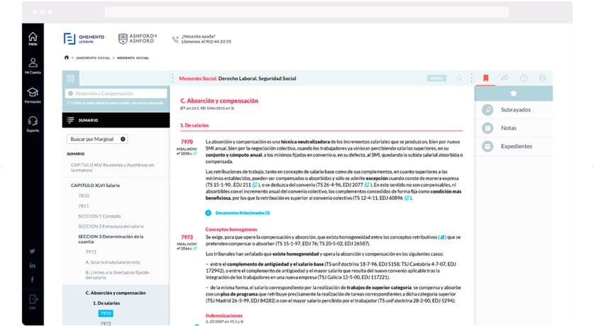
Task: Click the Expedientes folder icon
Action: [x=488, y=146]
